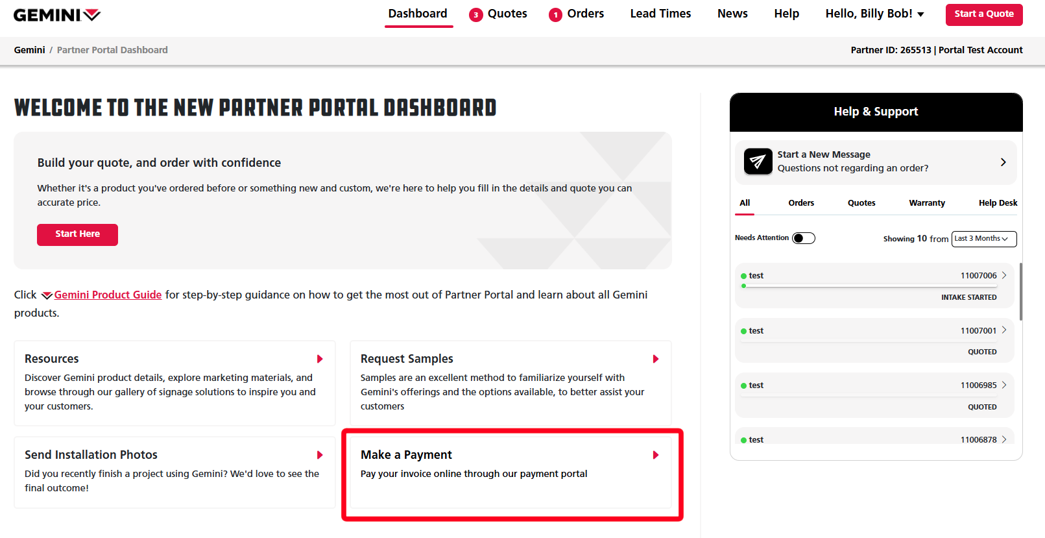Image resolution: width=1045 pixels, height=538 pixels.
Task: Toggle the Needs Attention switch
Action: point(803,238)
